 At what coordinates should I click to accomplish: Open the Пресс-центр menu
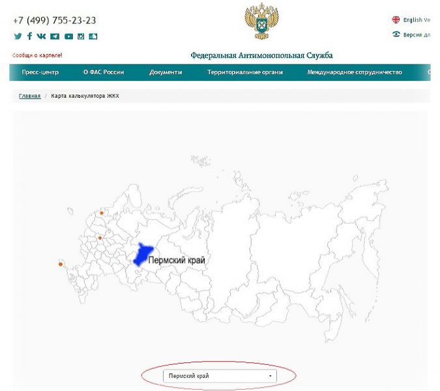click(40, 72)
